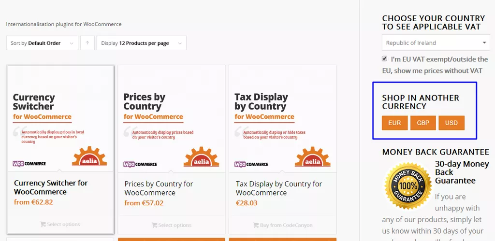Screen dimensions: 495x241
Task: Click the WooCommerce logo on Prices by Country
Action: (140, 164)
